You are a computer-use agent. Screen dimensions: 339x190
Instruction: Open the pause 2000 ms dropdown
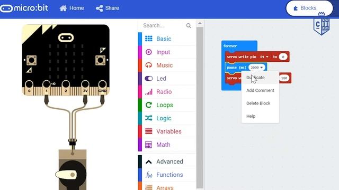[256, 68]
